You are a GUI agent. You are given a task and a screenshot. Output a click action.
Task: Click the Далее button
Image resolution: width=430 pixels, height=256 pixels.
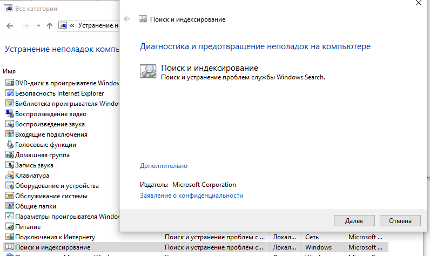click(x=354, y=221)
